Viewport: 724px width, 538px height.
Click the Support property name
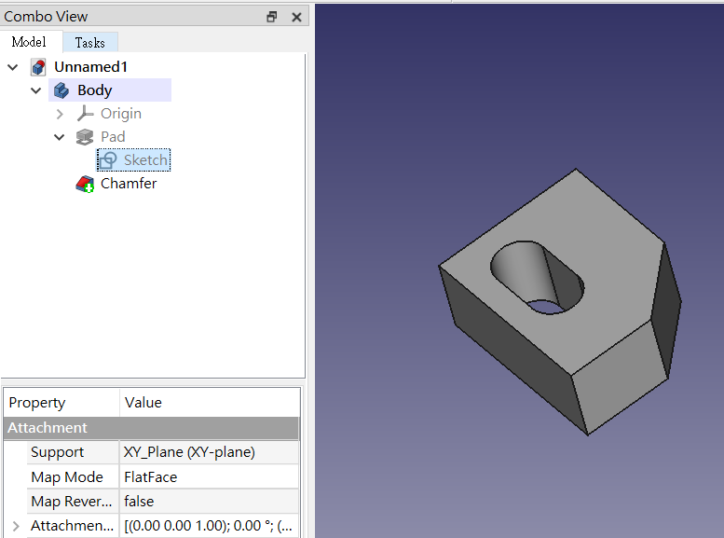[73, 452]
